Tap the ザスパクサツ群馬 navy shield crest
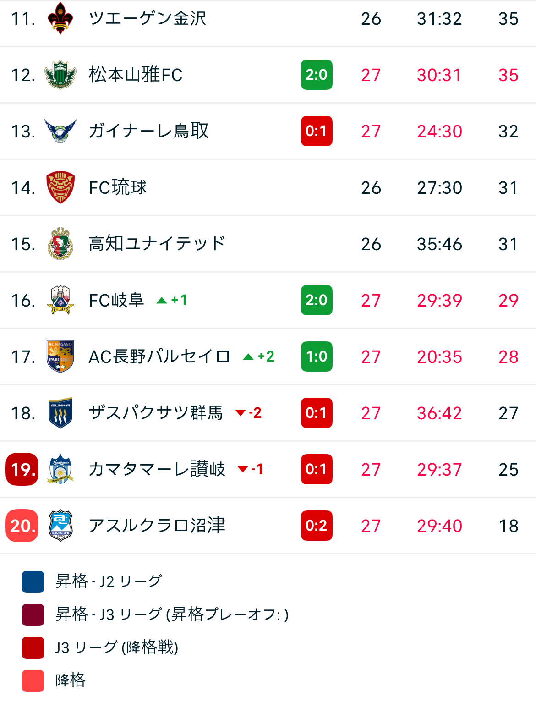536x702 pixels. (60, 413)
